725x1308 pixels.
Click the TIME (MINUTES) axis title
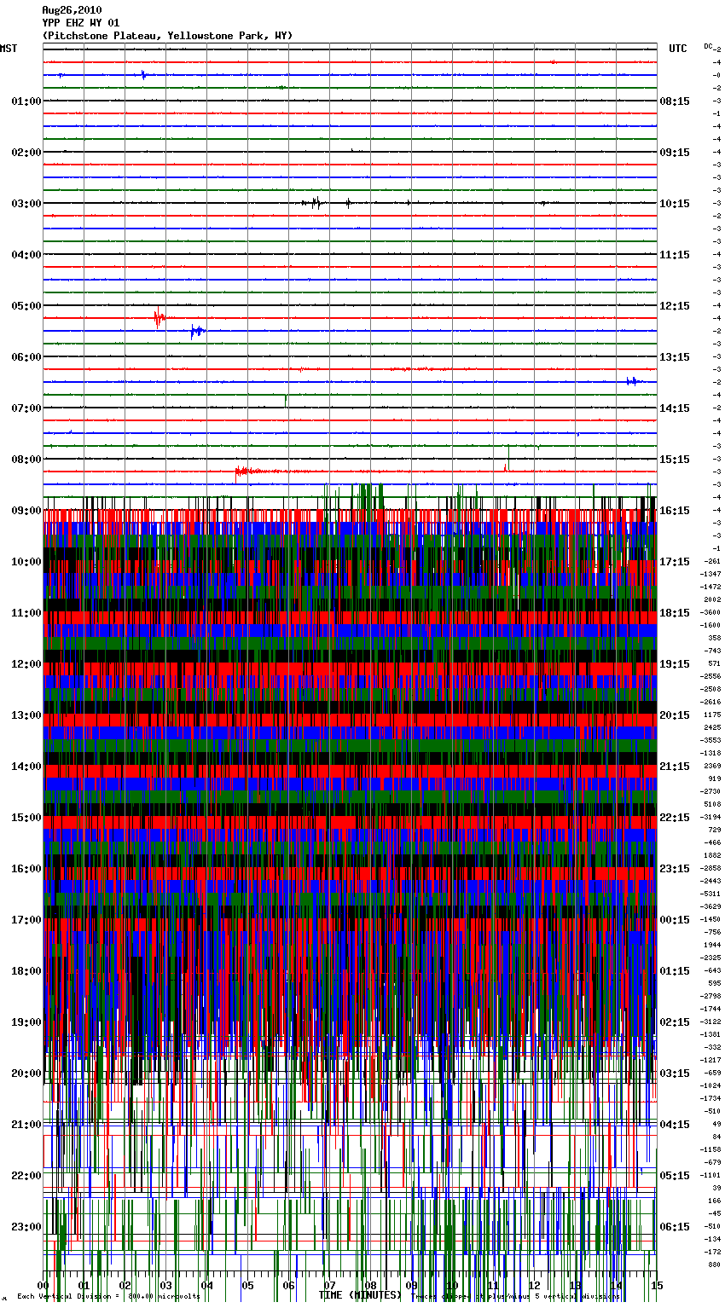tap(360, 1295)
